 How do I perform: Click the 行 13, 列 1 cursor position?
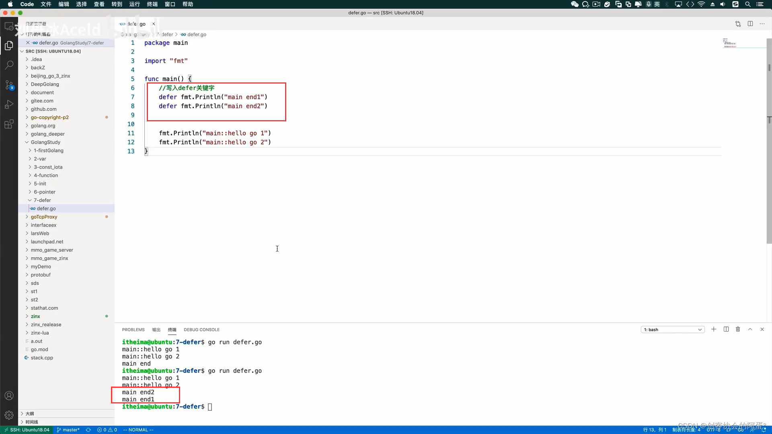655,430
